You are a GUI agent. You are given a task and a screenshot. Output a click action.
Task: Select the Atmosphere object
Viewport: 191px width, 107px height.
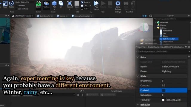click(x=167, y=31)
